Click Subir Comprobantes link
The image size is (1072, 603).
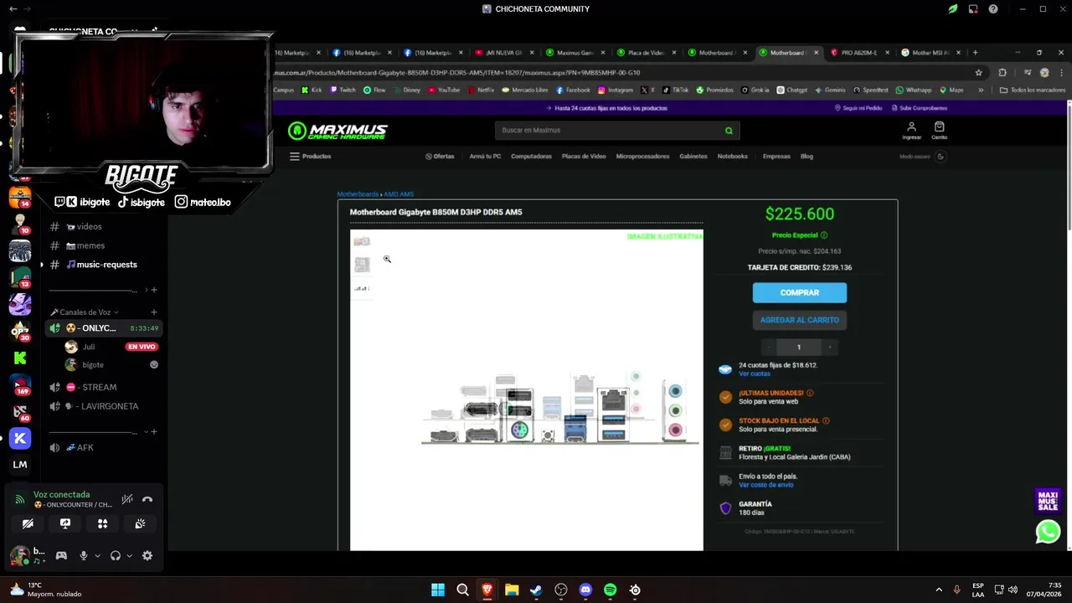920,108
